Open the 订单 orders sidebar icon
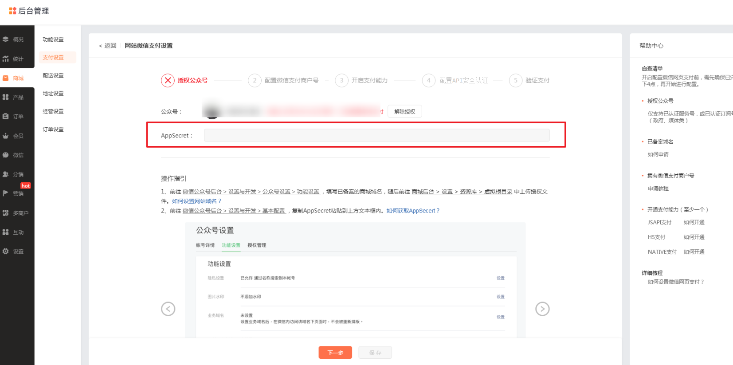Image resolution: width=733 pixels, height=365 pixels. (5, 116)
